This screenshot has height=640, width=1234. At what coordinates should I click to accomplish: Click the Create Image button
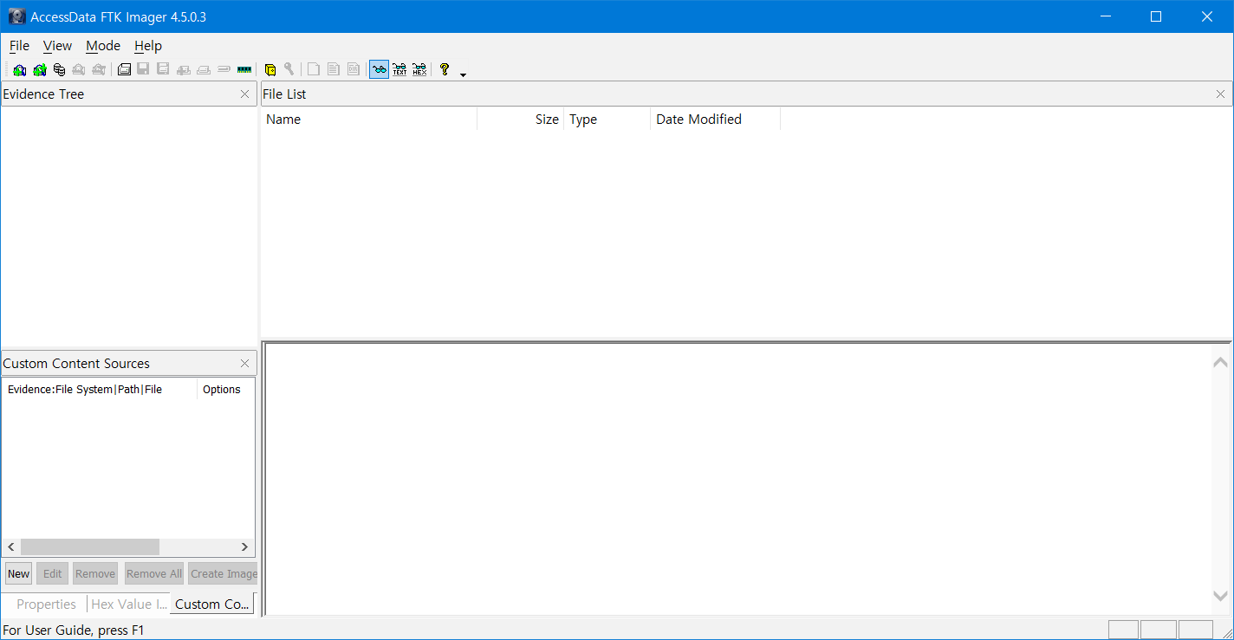pyautogui.click(x=223, y=573)
